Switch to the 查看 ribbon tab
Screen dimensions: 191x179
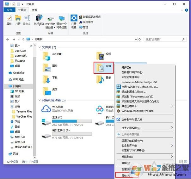(x=34, y=10)
